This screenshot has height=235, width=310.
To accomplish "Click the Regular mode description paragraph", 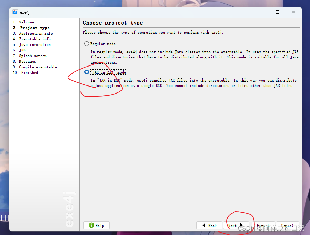I will [195, 57].
